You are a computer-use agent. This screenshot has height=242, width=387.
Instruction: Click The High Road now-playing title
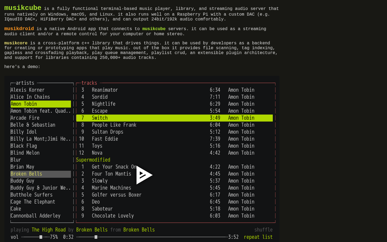pyautogui.click(x=49, y=230)
